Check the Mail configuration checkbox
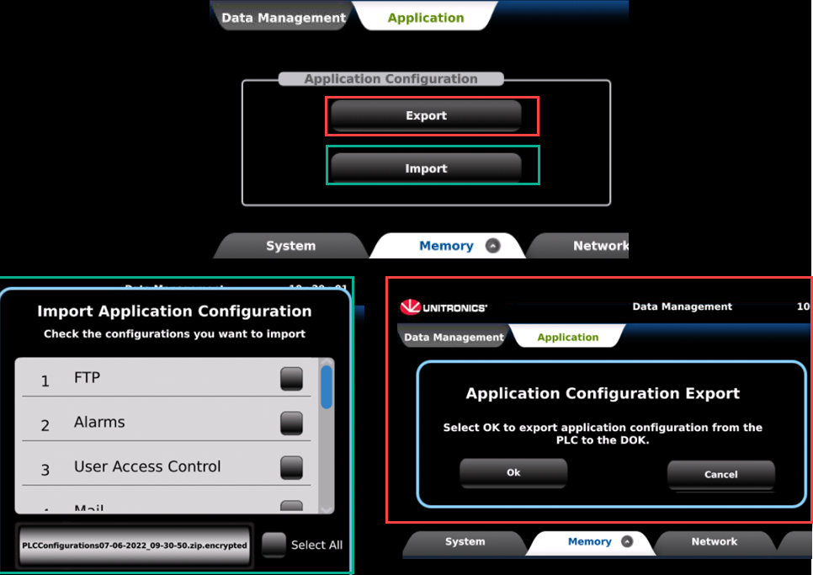The width and height of the screenshot is (813, 575). coord(291,507)
